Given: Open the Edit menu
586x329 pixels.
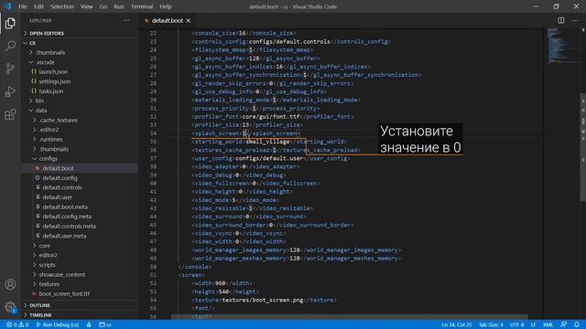Looking at the screenshot, I should click(x=38, y=6).
